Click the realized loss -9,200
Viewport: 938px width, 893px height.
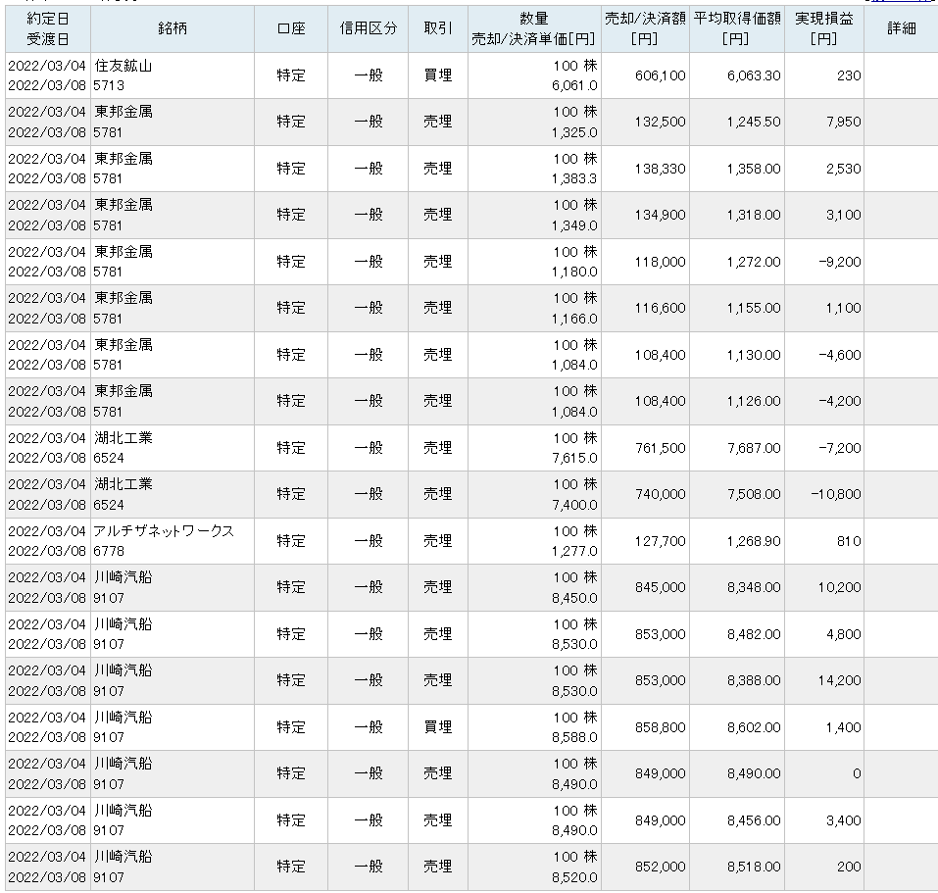841,262
